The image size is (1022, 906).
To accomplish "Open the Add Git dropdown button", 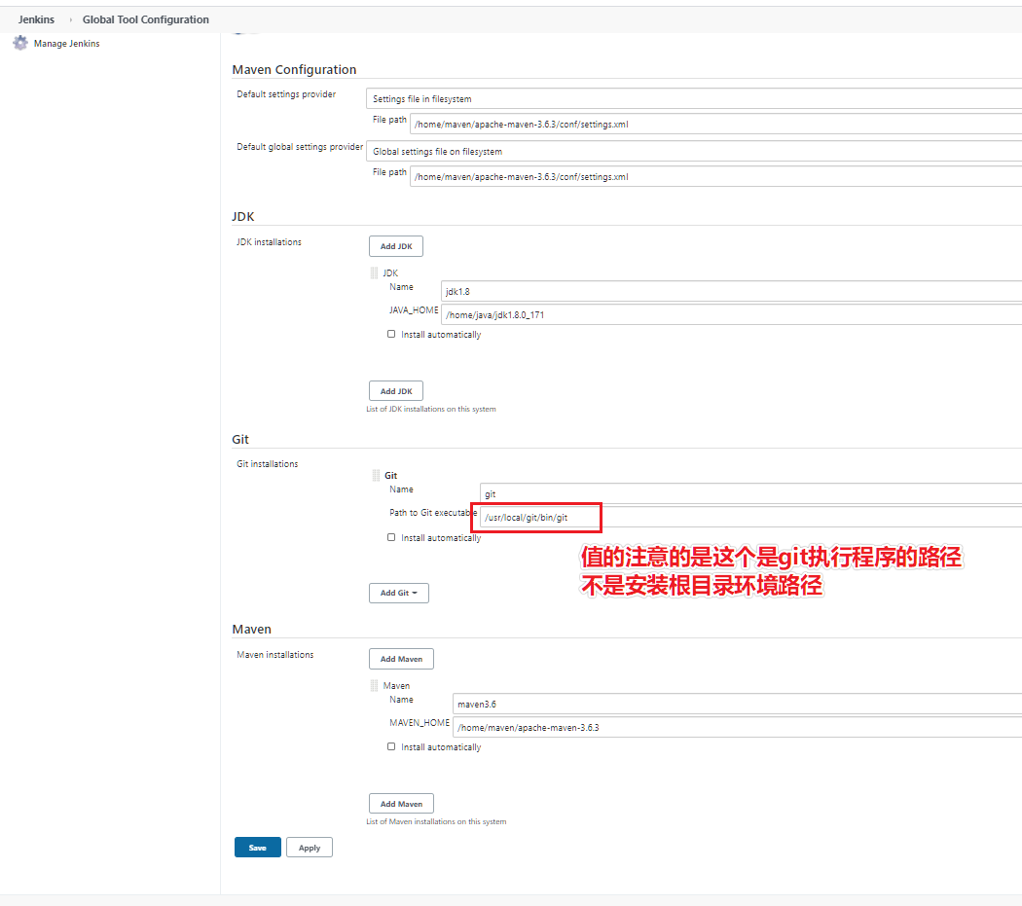I will pyautogui.click(x=399, y=594).
